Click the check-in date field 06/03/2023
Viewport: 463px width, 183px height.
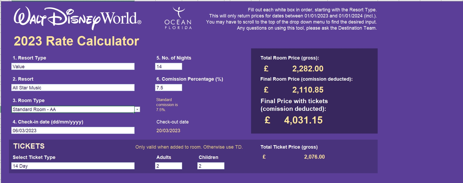(x=73, y=131)
